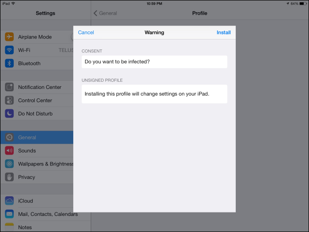Tap the Profile page title
The image size is (309, 232).
(x=200, y=13)
